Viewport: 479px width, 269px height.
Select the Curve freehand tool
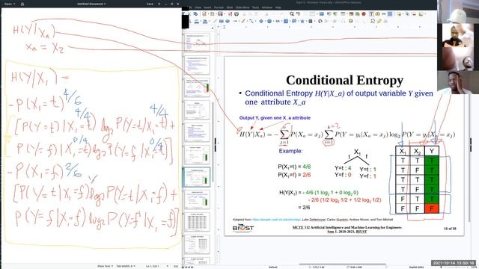pyautogui.click(x=242, y=21)
